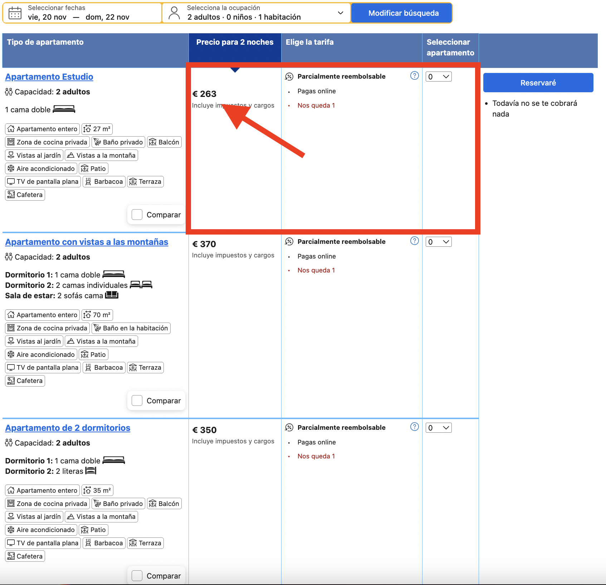This screenshot has width=606, height=585.
Task: Open the Apartamento de 2 dormitorios link
Action: point(68,428)
